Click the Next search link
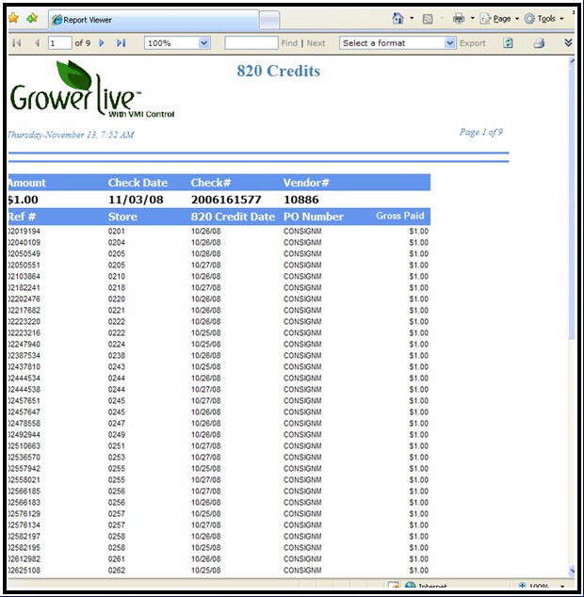This screenshot has width=584, height=597. pyautogui.click(x=316, y=43)
